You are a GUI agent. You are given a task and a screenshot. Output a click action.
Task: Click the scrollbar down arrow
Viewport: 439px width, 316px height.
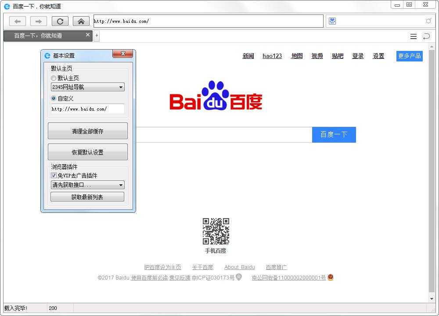(432, 299)
